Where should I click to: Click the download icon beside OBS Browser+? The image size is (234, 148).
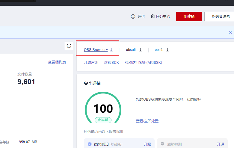click(x=112, y=50)
